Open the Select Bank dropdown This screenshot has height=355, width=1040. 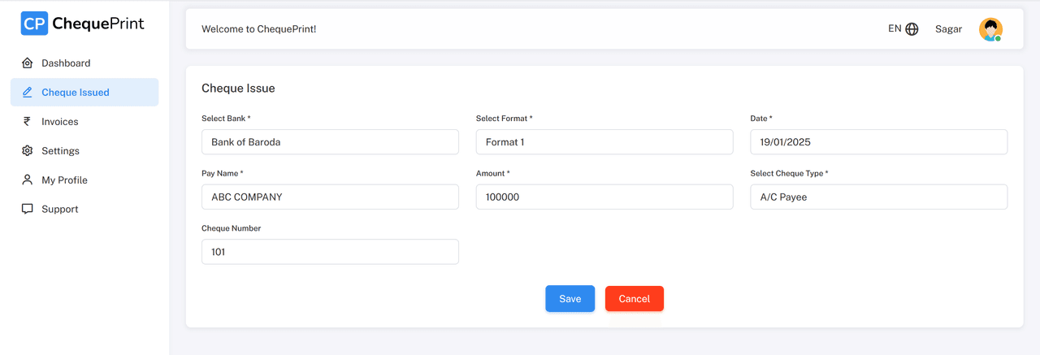(330, 142)
